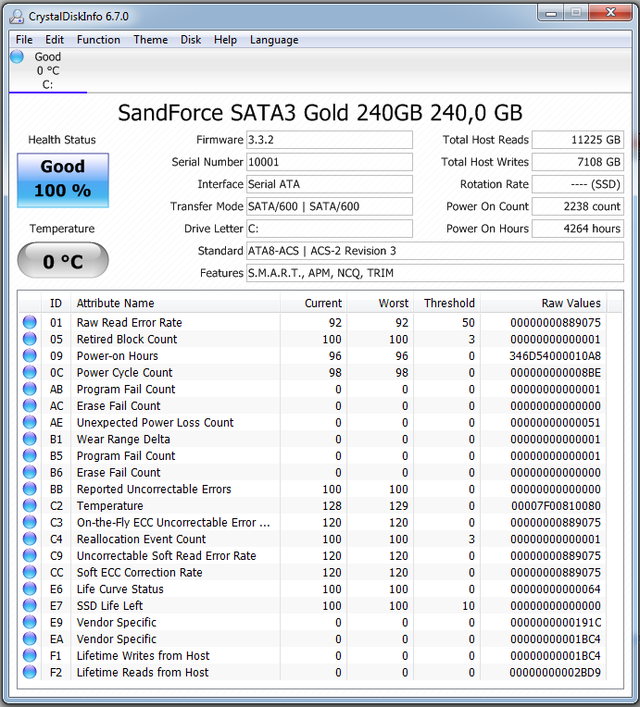Open the Theme menu

click(150, 40)
